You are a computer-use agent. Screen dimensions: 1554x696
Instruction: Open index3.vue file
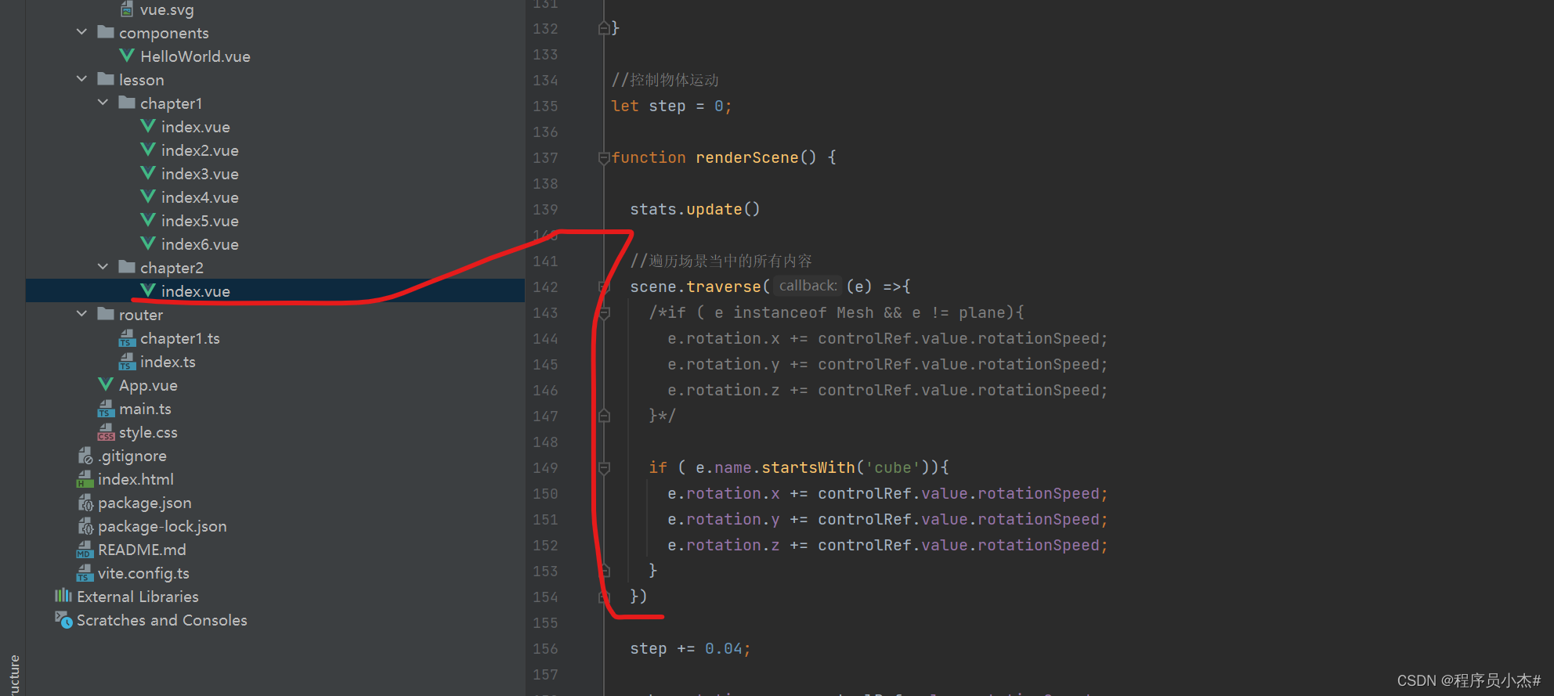200,174
